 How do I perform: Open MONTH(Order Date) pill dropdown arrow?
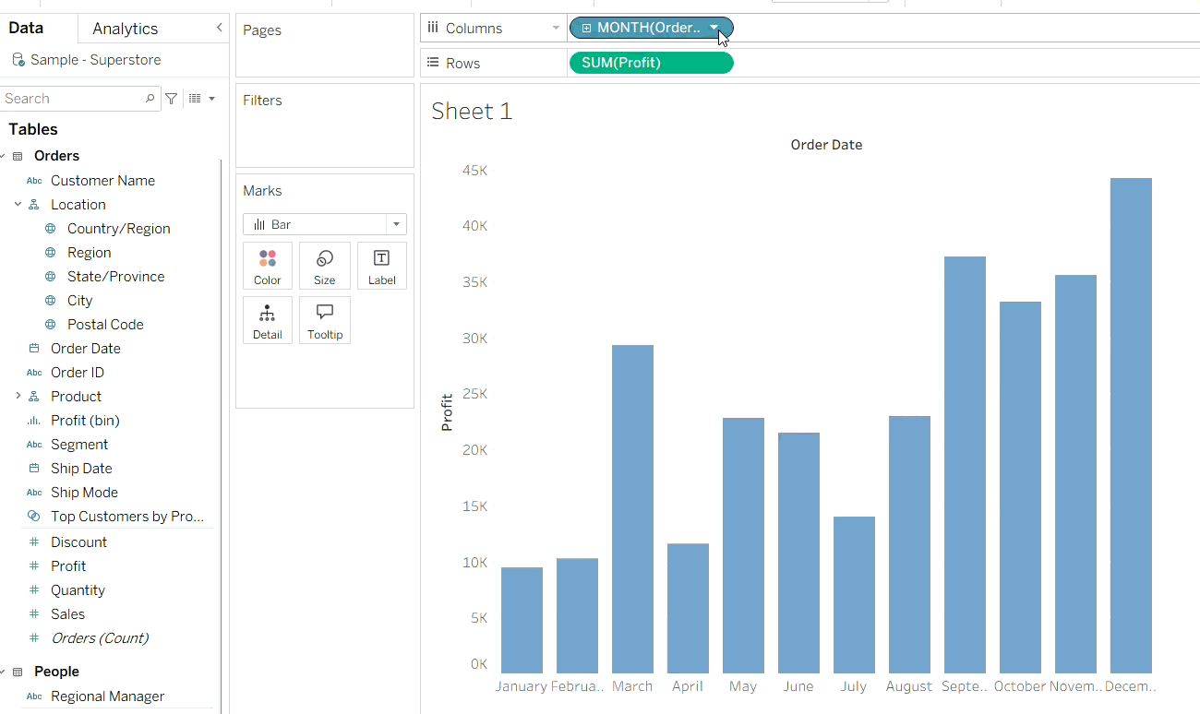pos(714,29)
